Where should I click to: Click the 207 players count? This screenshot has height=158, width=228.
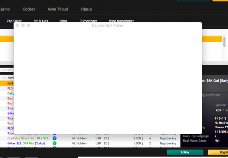click(x=219, y=110)
